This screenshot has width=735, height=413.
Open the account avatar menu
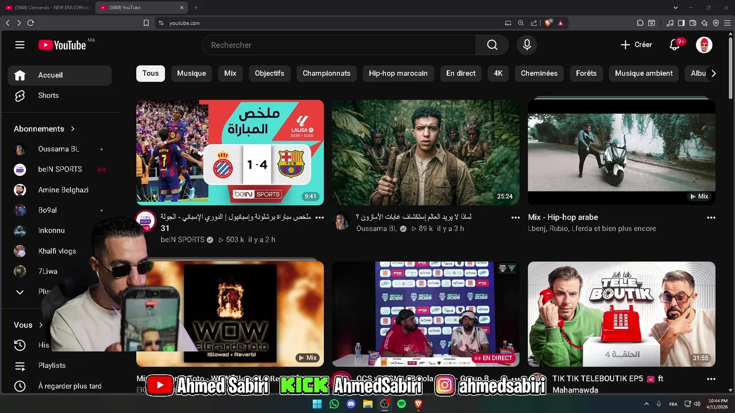pyautogui.click(x=704, y=45)
